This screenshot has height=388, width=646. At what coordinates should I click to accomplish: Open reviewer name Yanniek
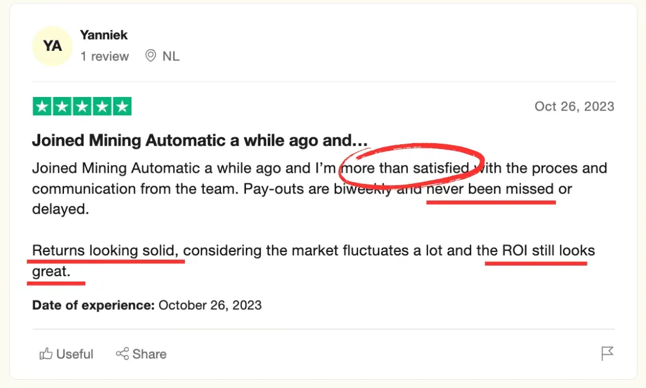point(104,35)
